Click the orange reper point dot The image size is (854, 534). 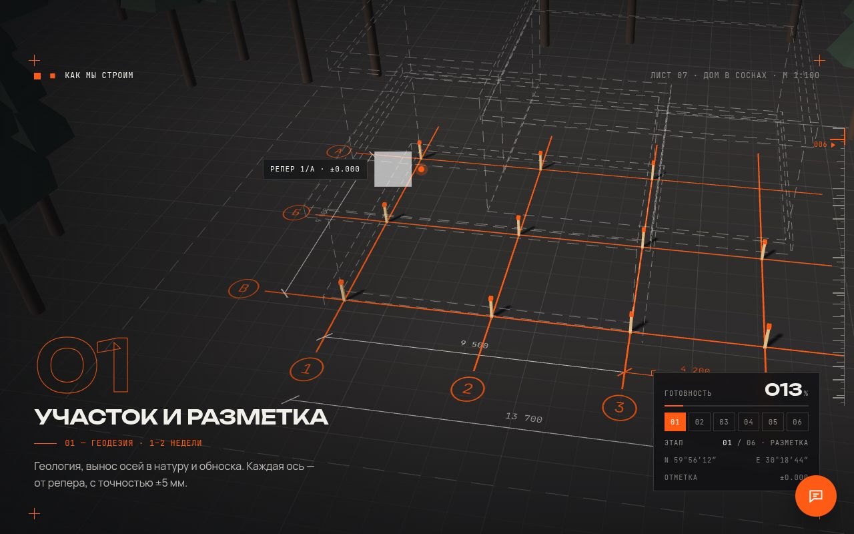pyautogui.click(x=421, y=169)
